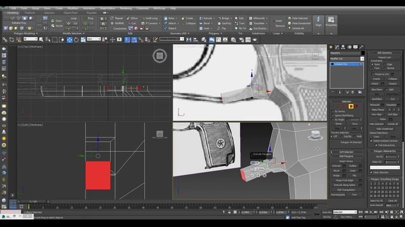Click the time slider handle
The image size is (405, 227).
(34, 202)
